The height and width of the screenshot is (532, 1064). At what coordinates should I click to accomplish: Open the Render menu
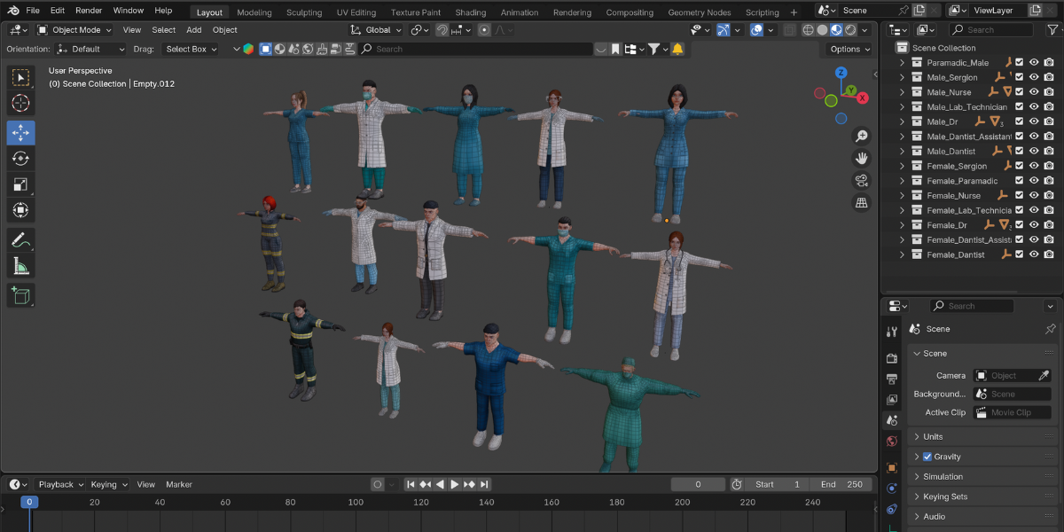pyautogui.click(x=89, y=11)
